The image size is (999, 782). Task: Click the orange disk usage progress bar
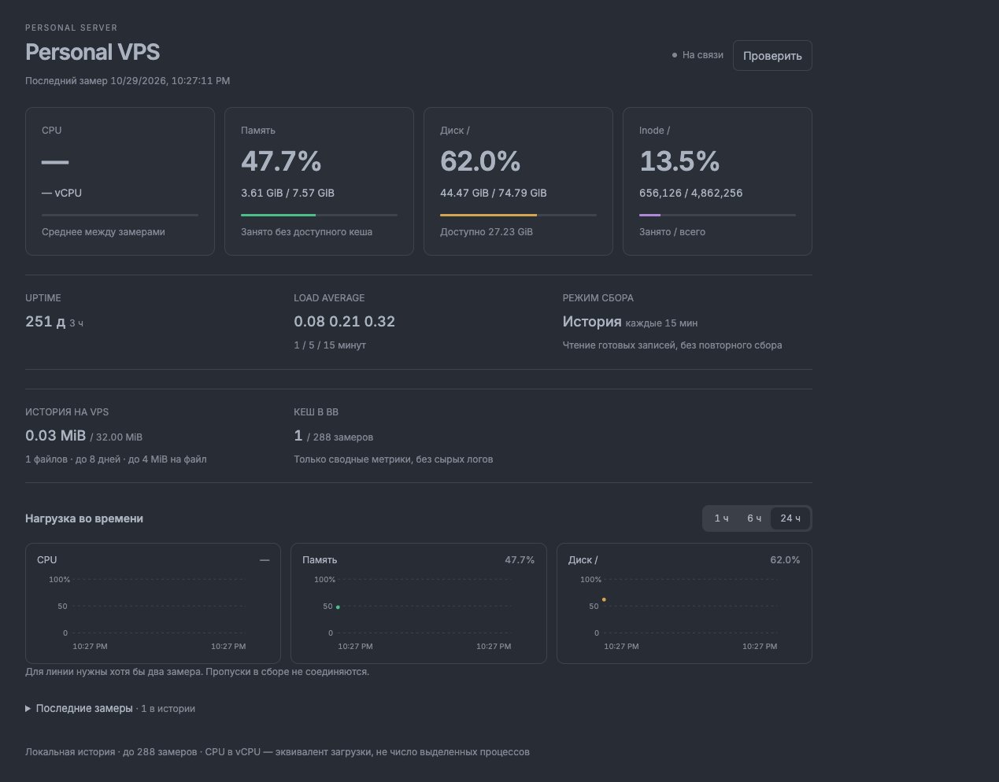coord(488,215)
